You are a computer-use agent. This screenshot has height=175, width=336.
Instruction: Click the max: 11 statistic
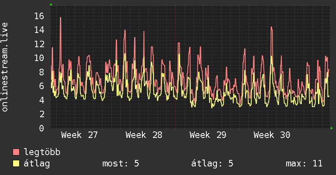pyautogui.click(x=304, y=164)
